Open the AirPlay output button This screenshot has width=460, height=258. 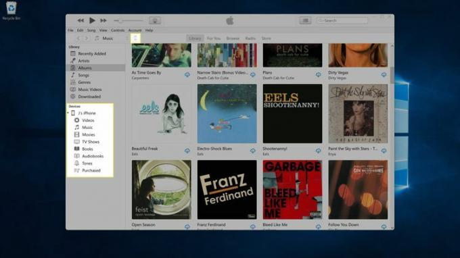155,20
